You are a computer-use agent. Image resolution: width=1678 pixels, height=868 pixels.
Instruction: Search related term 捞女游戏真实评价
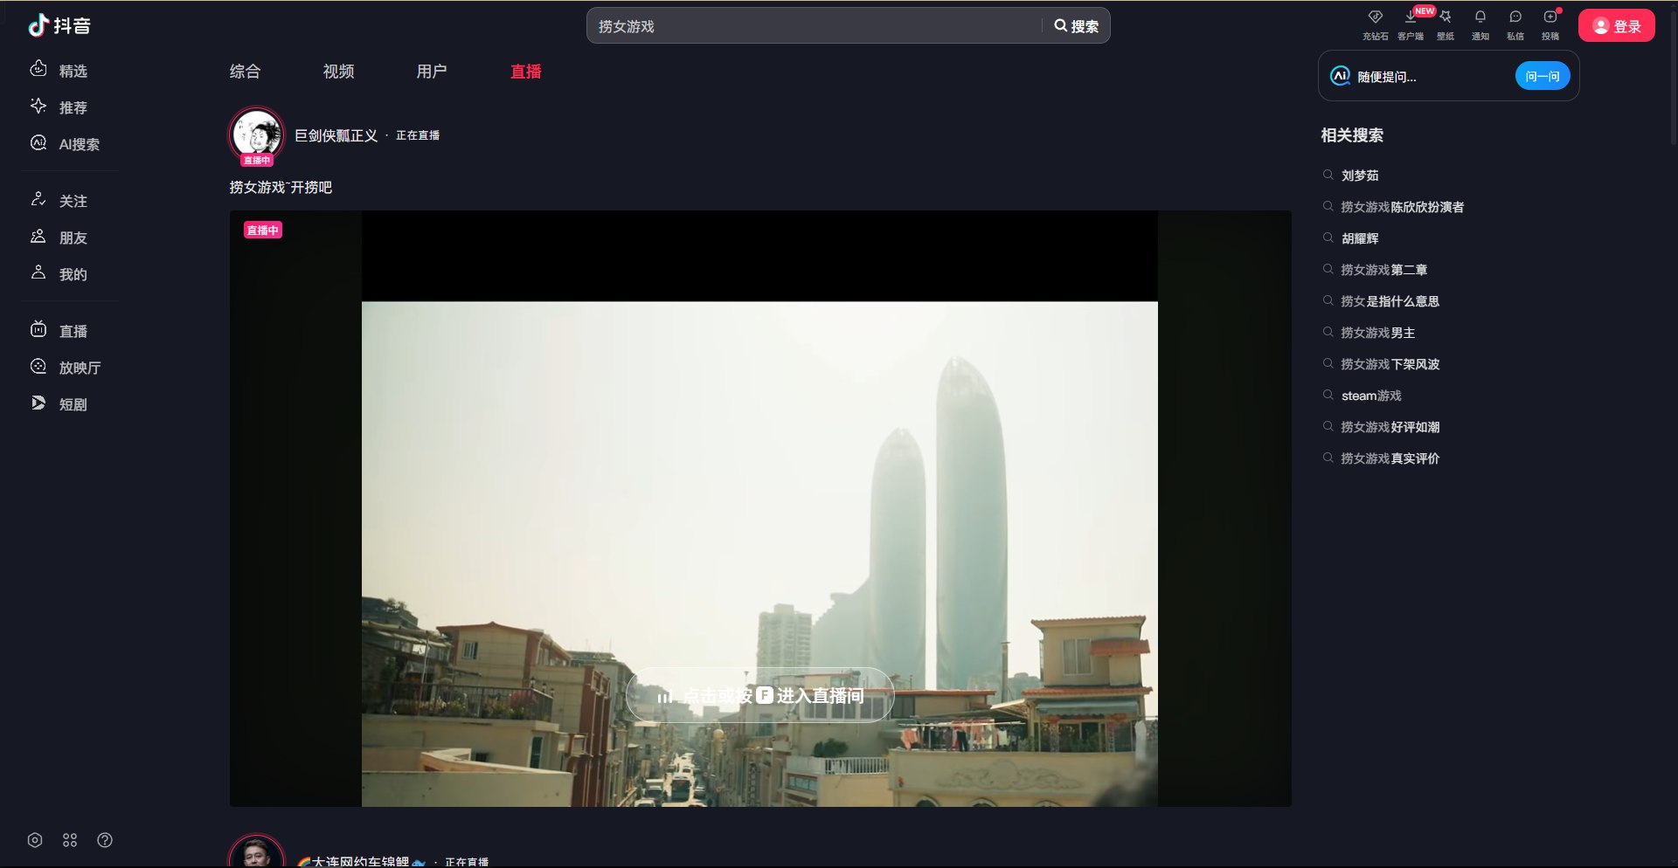coord(1390,458)
